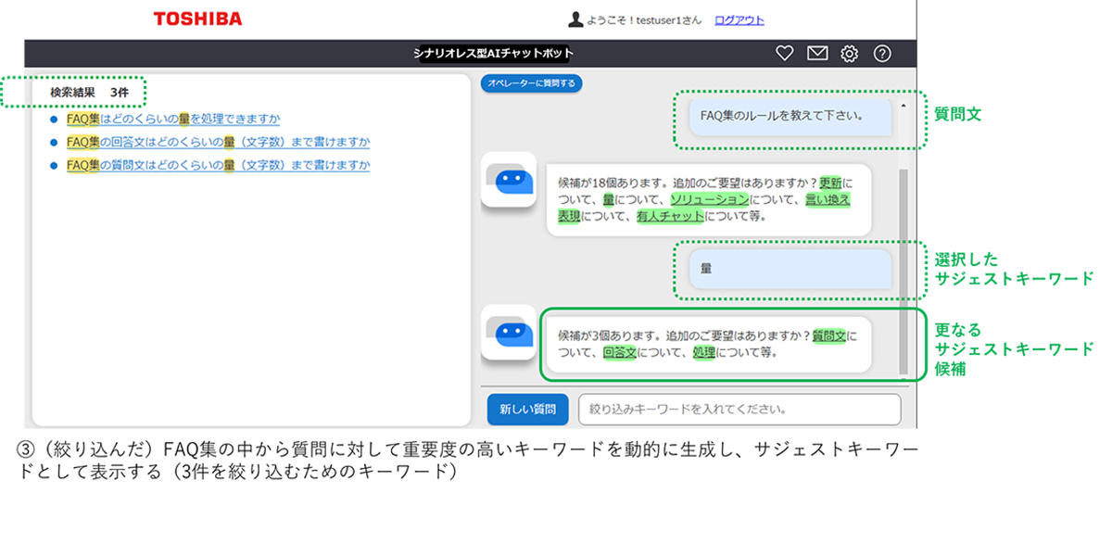The height and width of the screenshot is (556, 1112).
Task: Open the FAQ集の回答文はどのくらいの量 link
Action: (218, 142)
